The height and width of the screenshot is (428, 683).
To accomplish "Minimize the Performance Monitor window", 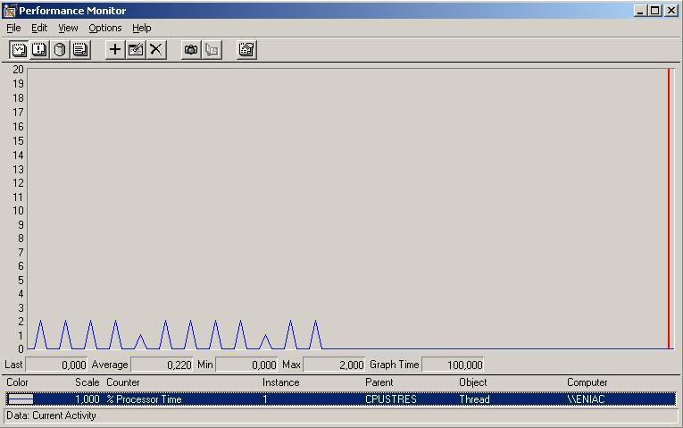I will (640, 11).
